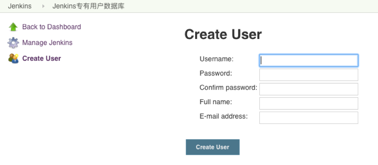Screen dimensions: 378x165
Task: Click the Create User page heading
Action: pos(223,34)
